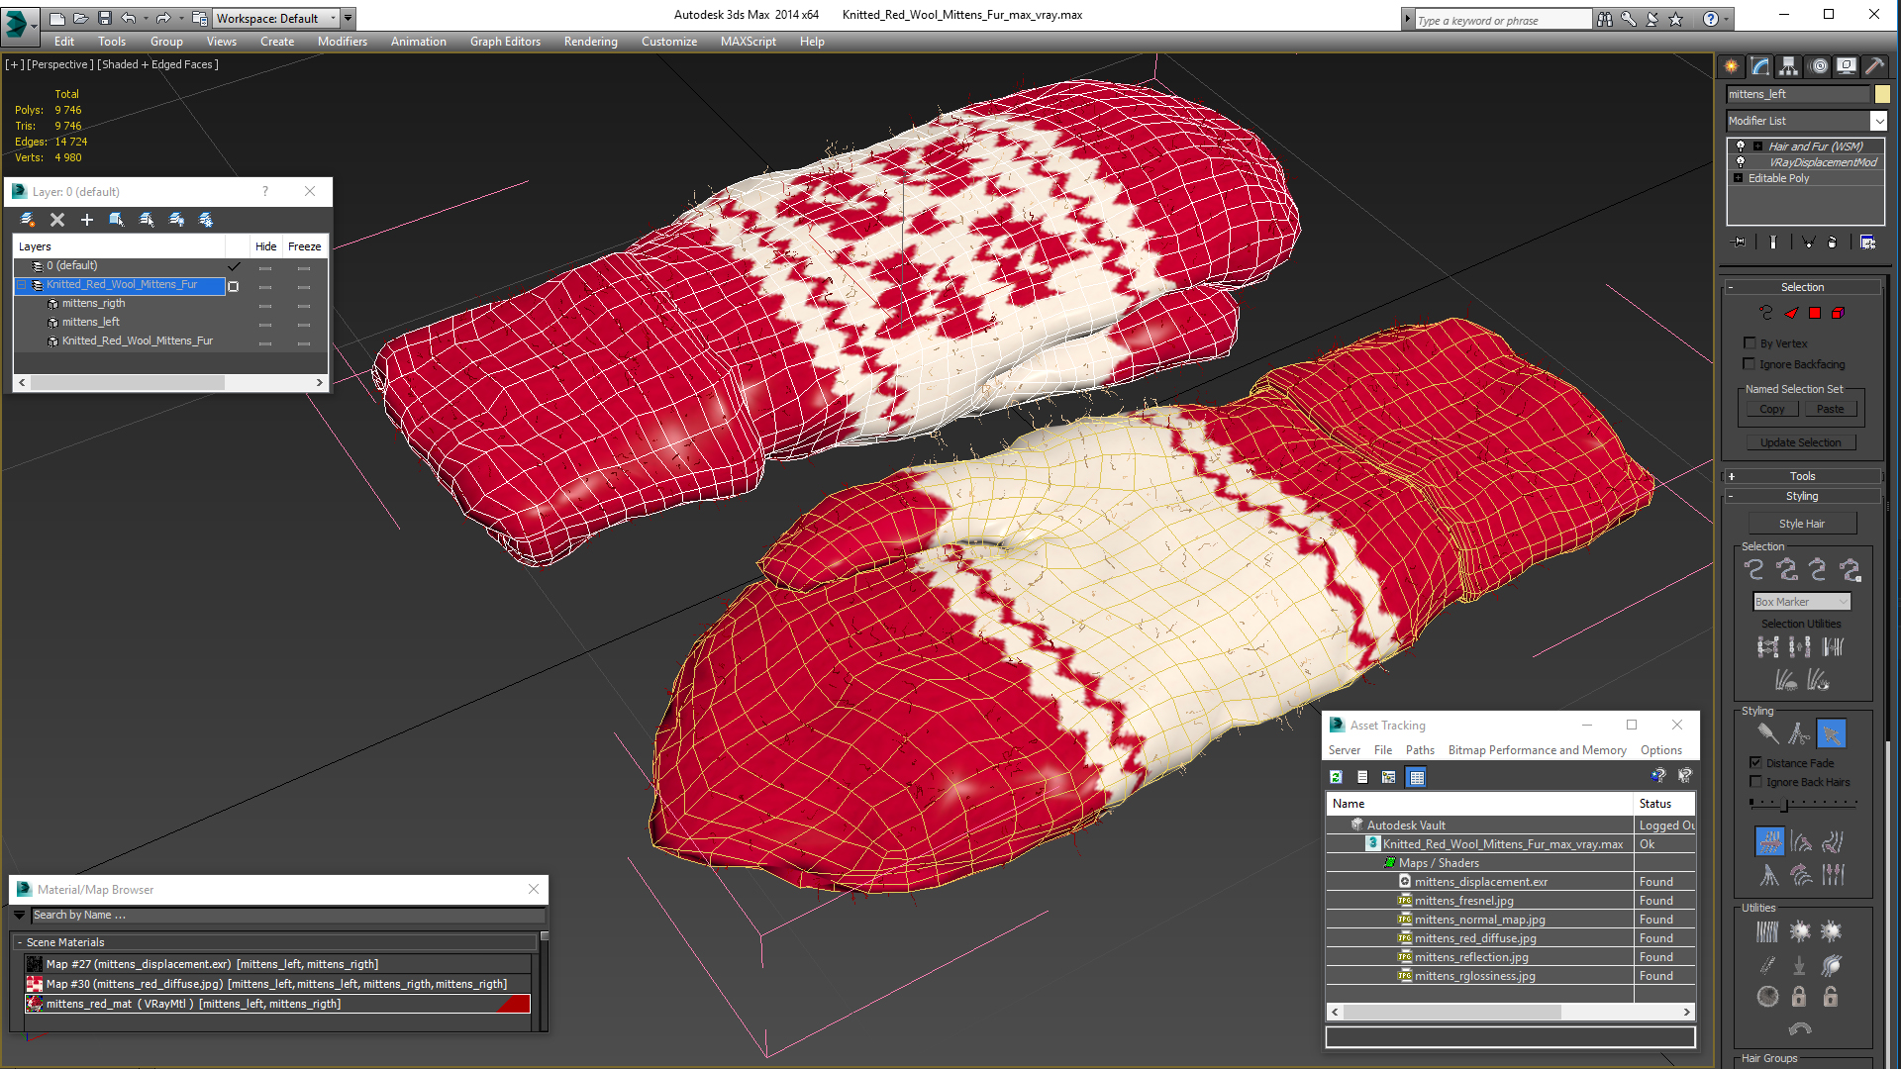Screen dimensions: 1901x1069
Task: Toggle Hide for mittens_rigth row
Action: click(x=265, y=306)
